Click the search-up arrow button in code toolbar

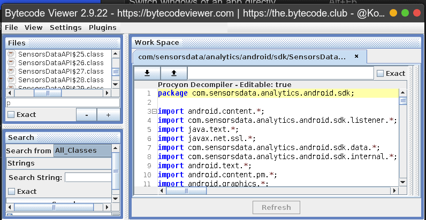174,73
